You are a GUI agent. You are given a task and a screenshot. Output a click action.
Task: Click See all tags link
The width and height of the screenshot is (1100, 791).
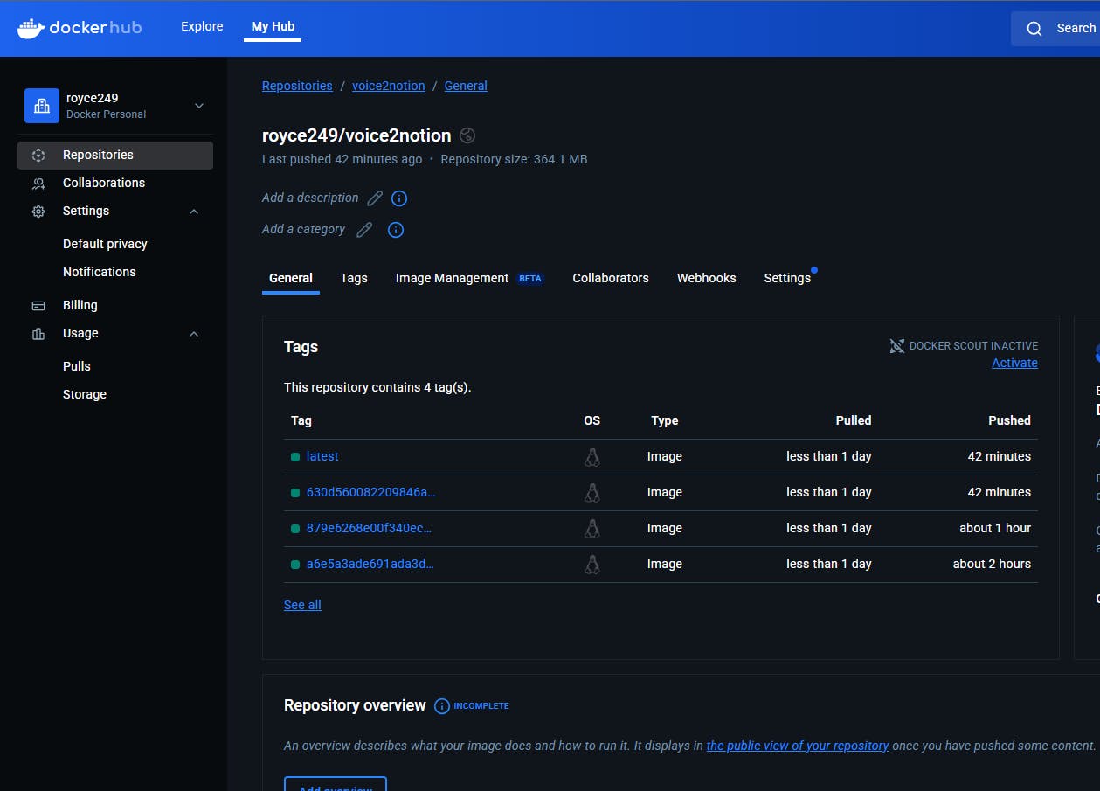point(302,605)
